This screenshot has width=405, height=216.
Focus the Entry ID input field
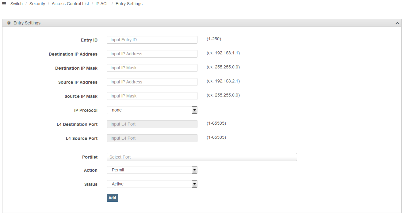coord(152,40)
